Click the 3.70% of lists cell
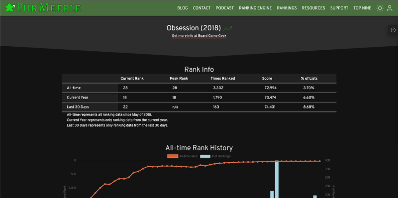This screenshot has width=398, height=198. coord(308,88)
